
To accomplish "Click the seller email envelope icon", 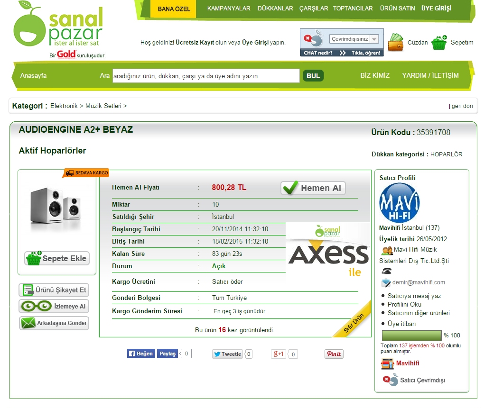I will point(386,282).
